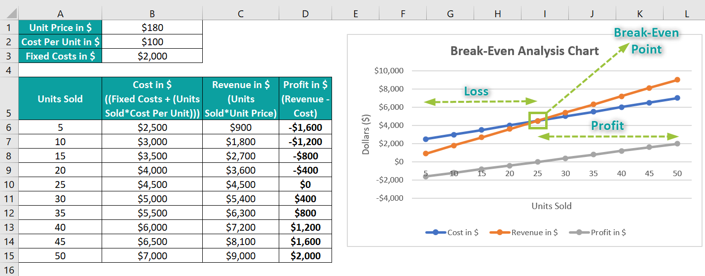This screenshot has height=276, width=705.
Task: Click the blue Cost point at 5 units
Action: point(426,139)
